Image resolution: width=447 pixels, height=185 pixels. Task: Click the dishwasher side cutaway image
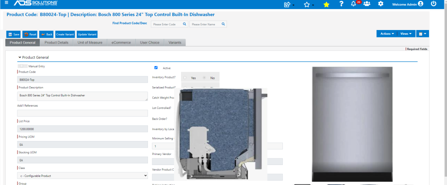[220, 134]
